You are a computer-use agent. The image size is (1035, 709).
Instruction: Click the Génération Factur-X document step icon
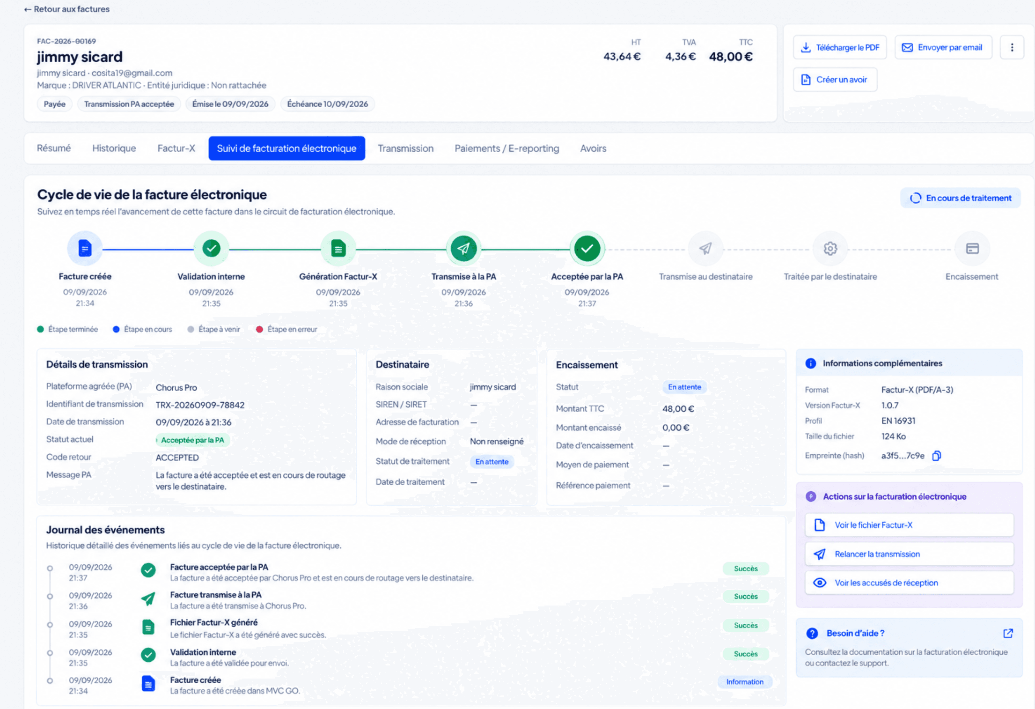[338, 248]
